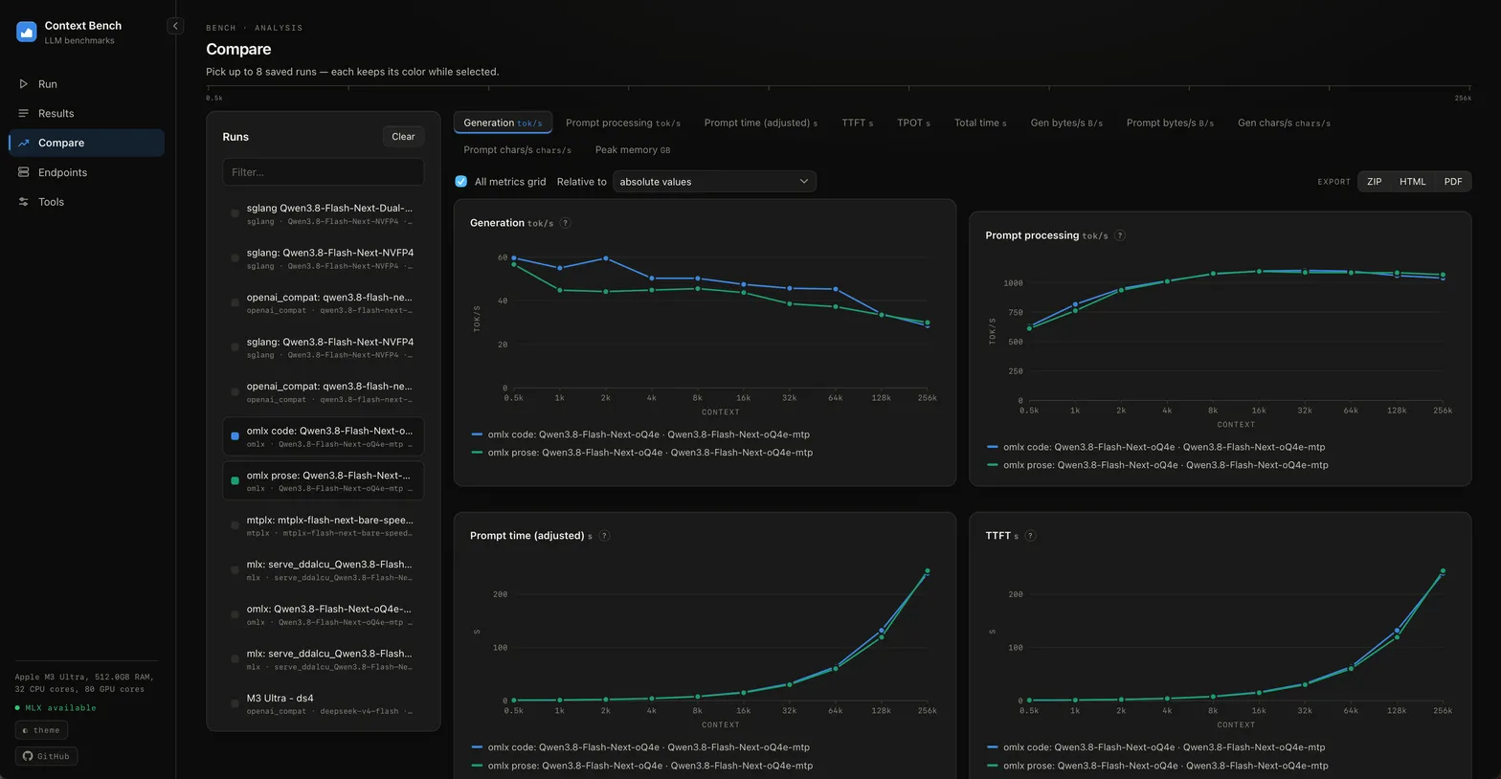
Task: Deselect the omlx code run
Action: point(324,436)
